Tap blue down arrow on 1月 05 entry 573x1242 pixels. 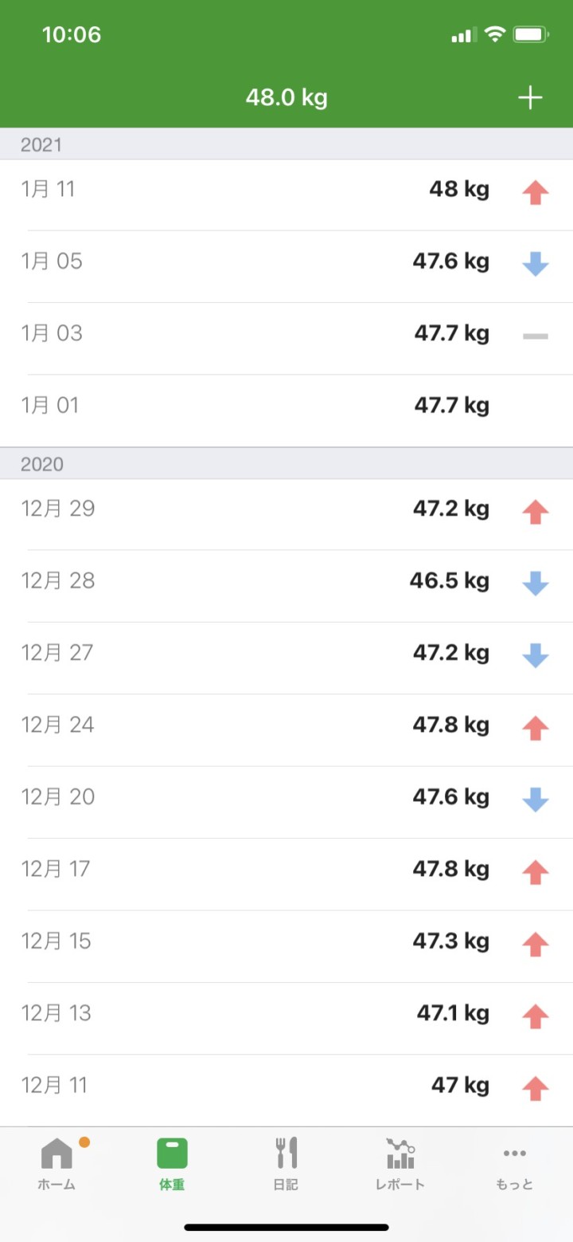click(x=536, y=263)
